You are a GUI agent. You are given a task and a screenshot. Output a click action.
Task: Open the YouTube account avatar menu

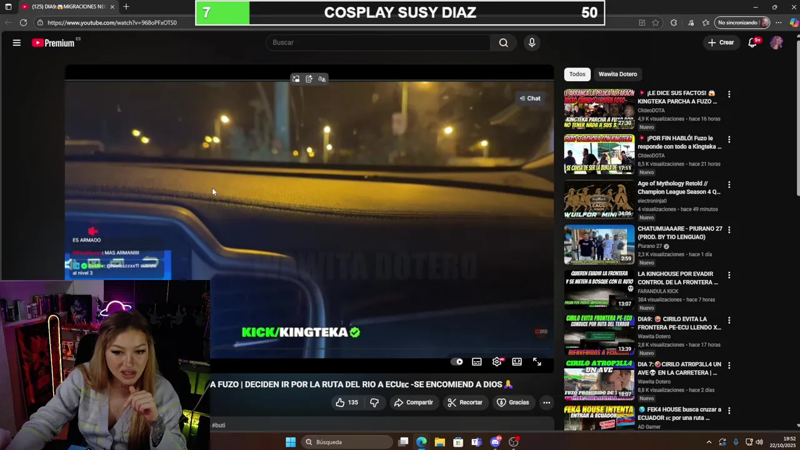tap(776, 42)
